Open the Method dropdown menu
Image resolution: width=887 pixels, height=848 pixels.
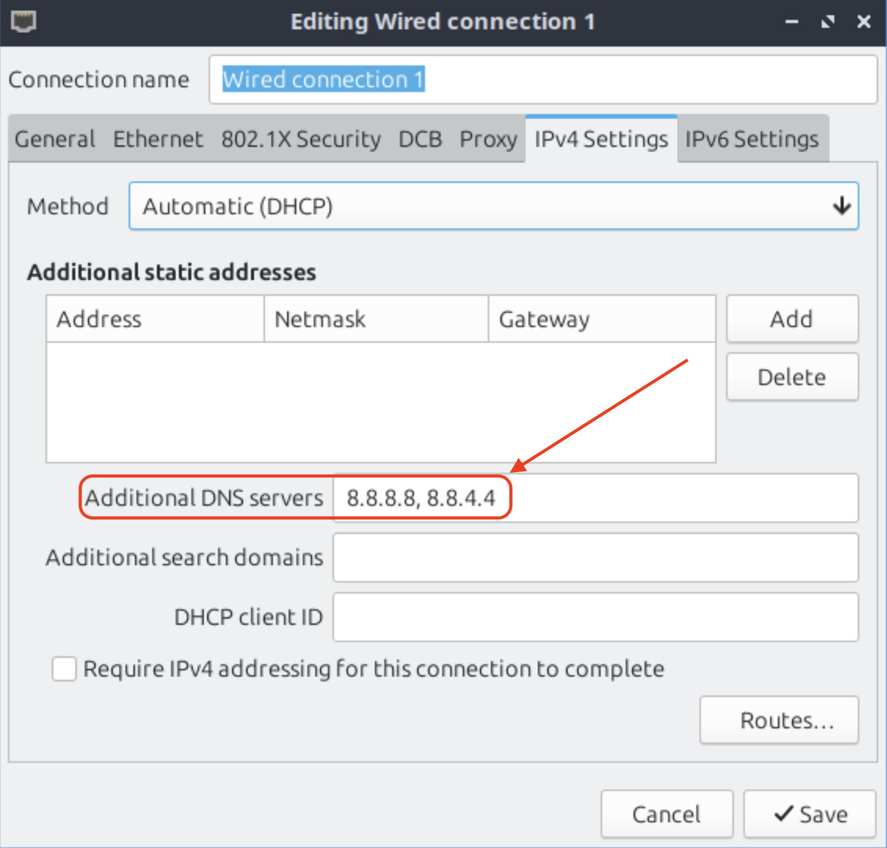pos(493,206)
